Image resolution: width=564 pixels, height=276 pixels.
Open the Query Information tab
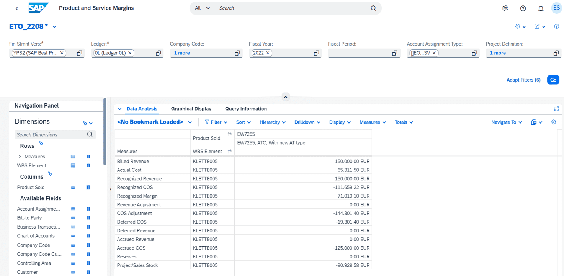[246, 109]
